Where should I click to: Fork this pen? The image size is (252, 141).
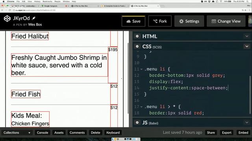pyautogui.click(x=160, y=21)
